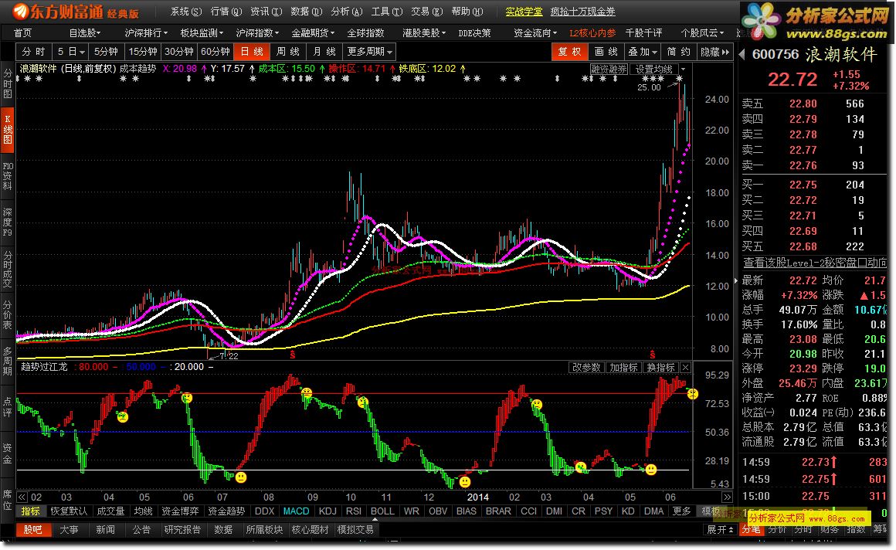The width and height of the screenshot is (896, 550).
Task: Click the 展开 expand stepper
Action: [720, 530]
